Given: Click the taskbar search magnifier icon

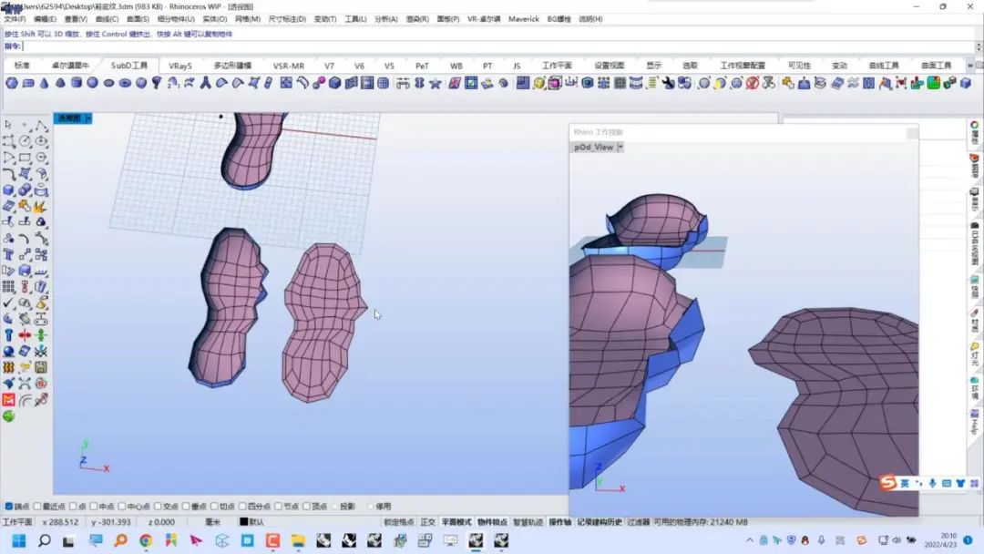Looking at the screenshot, I should (x=44, y=540).
